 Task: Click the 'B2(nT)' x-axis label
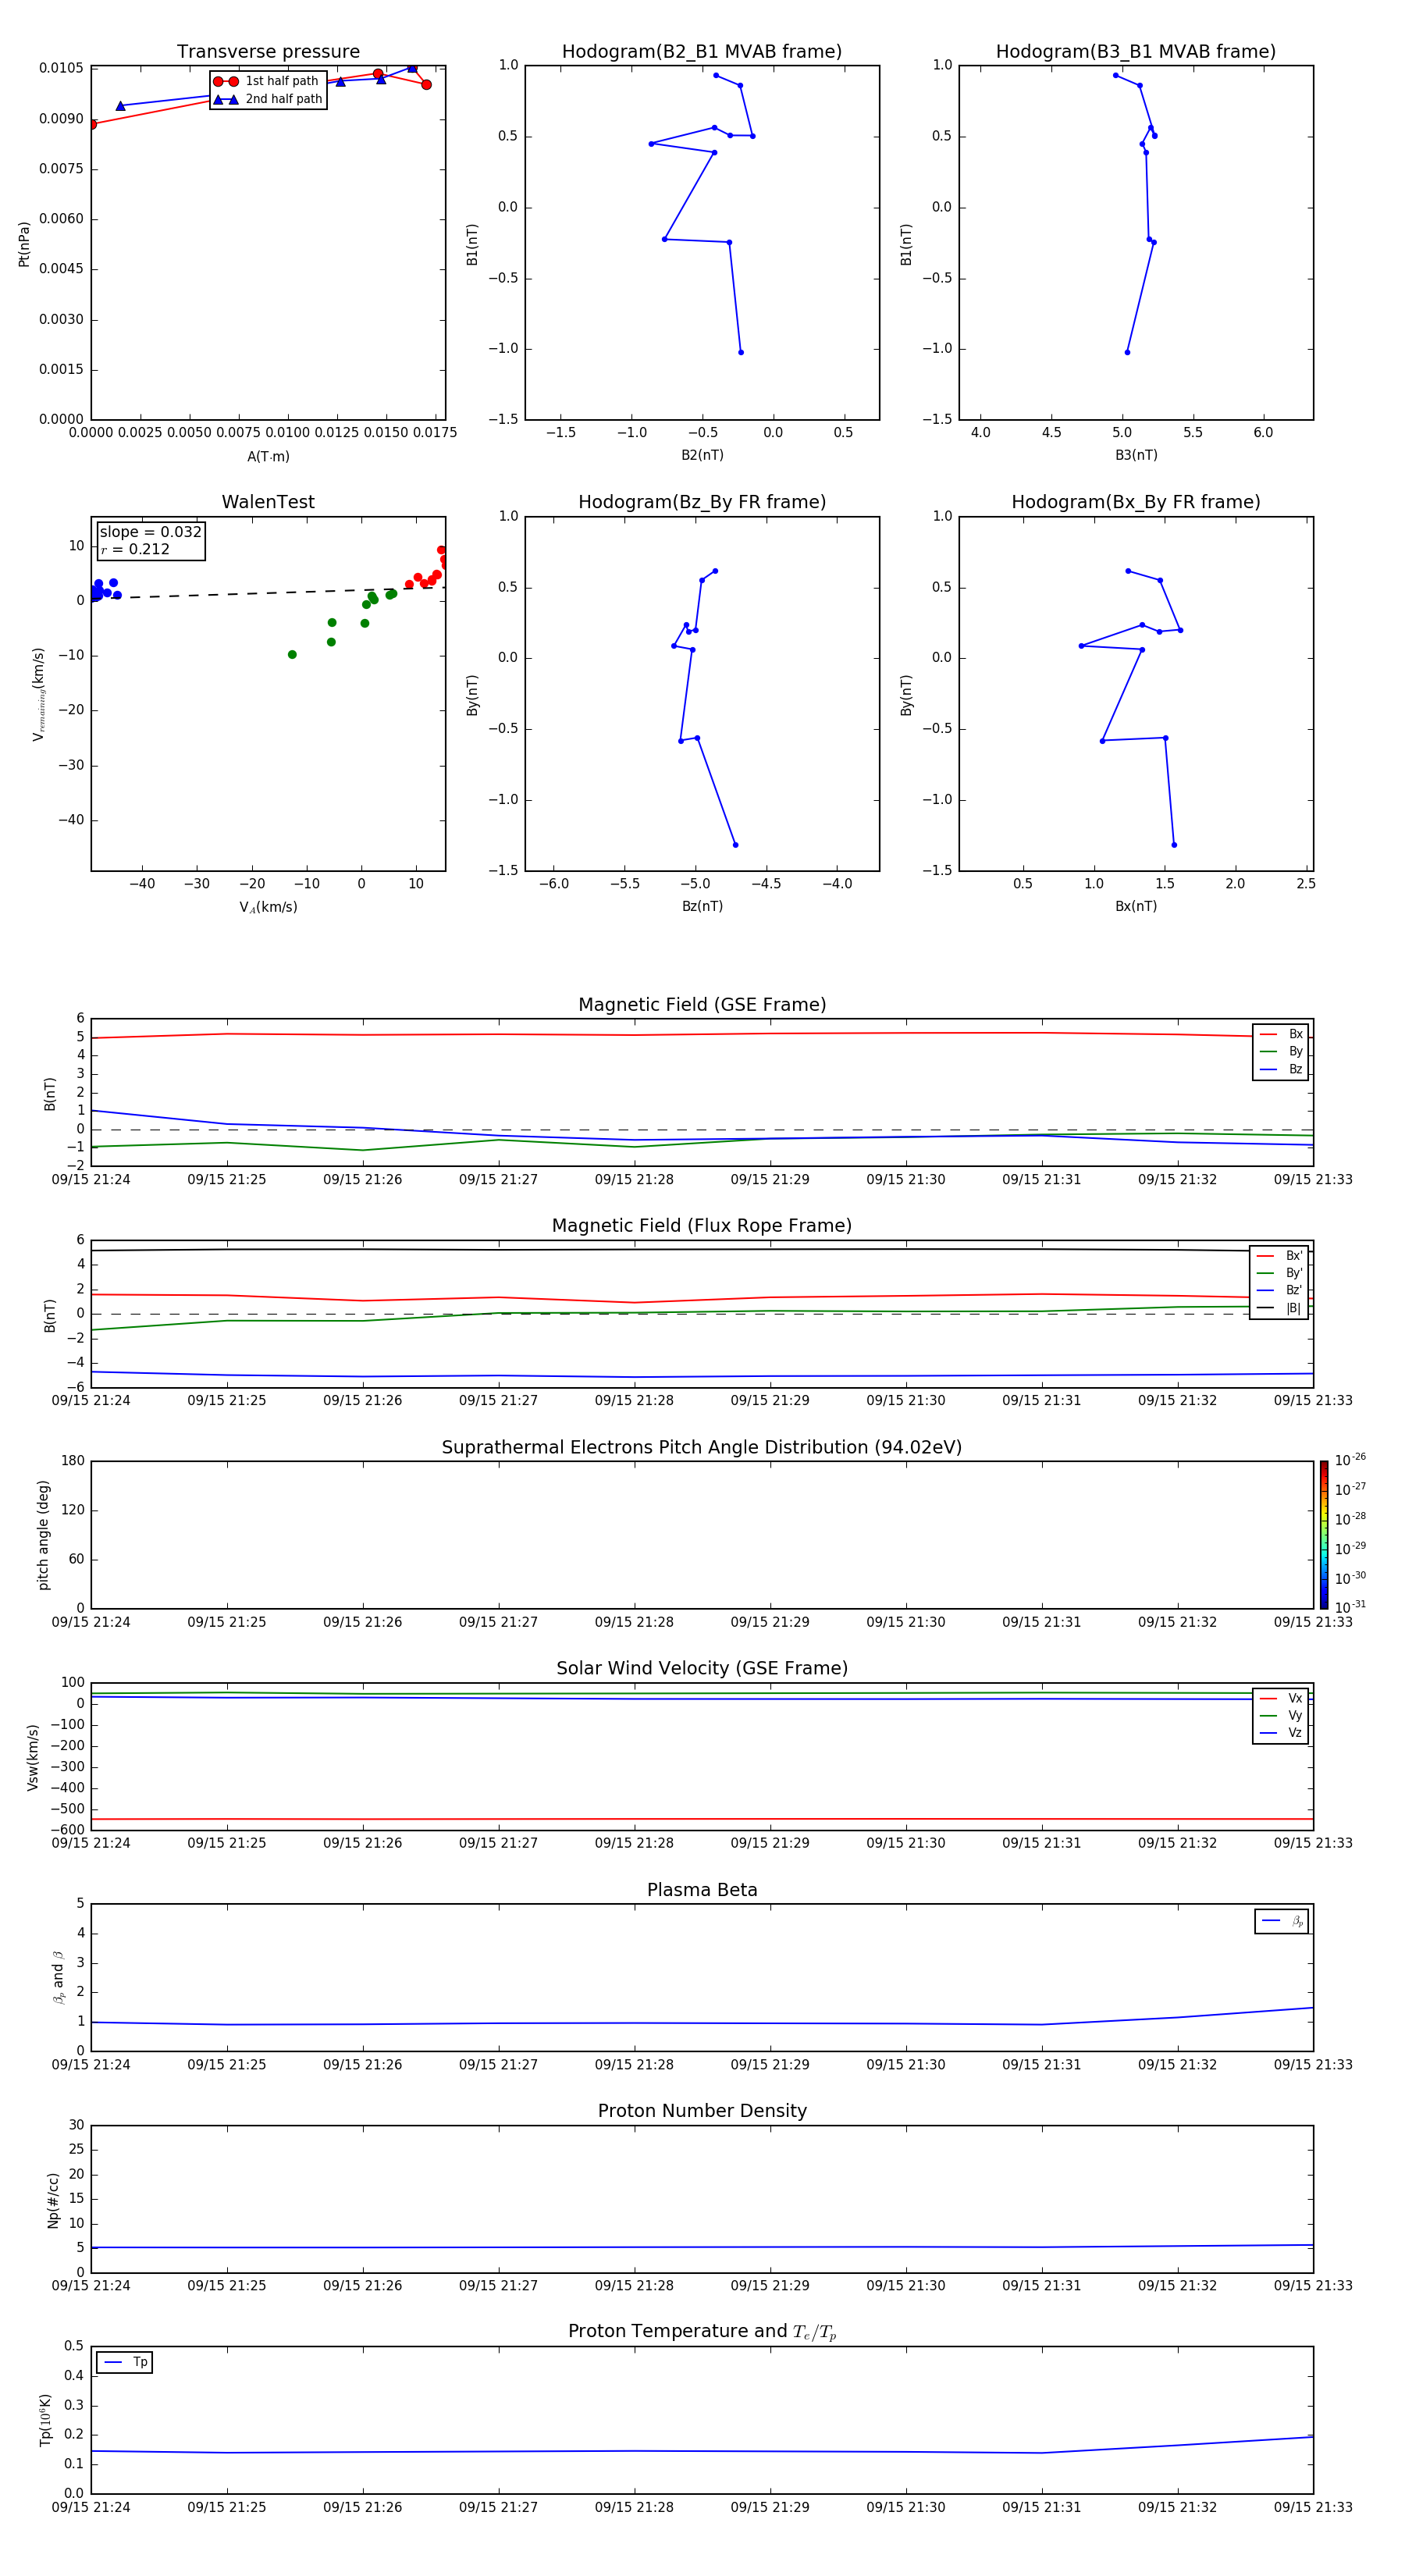(x=702, y=455)
